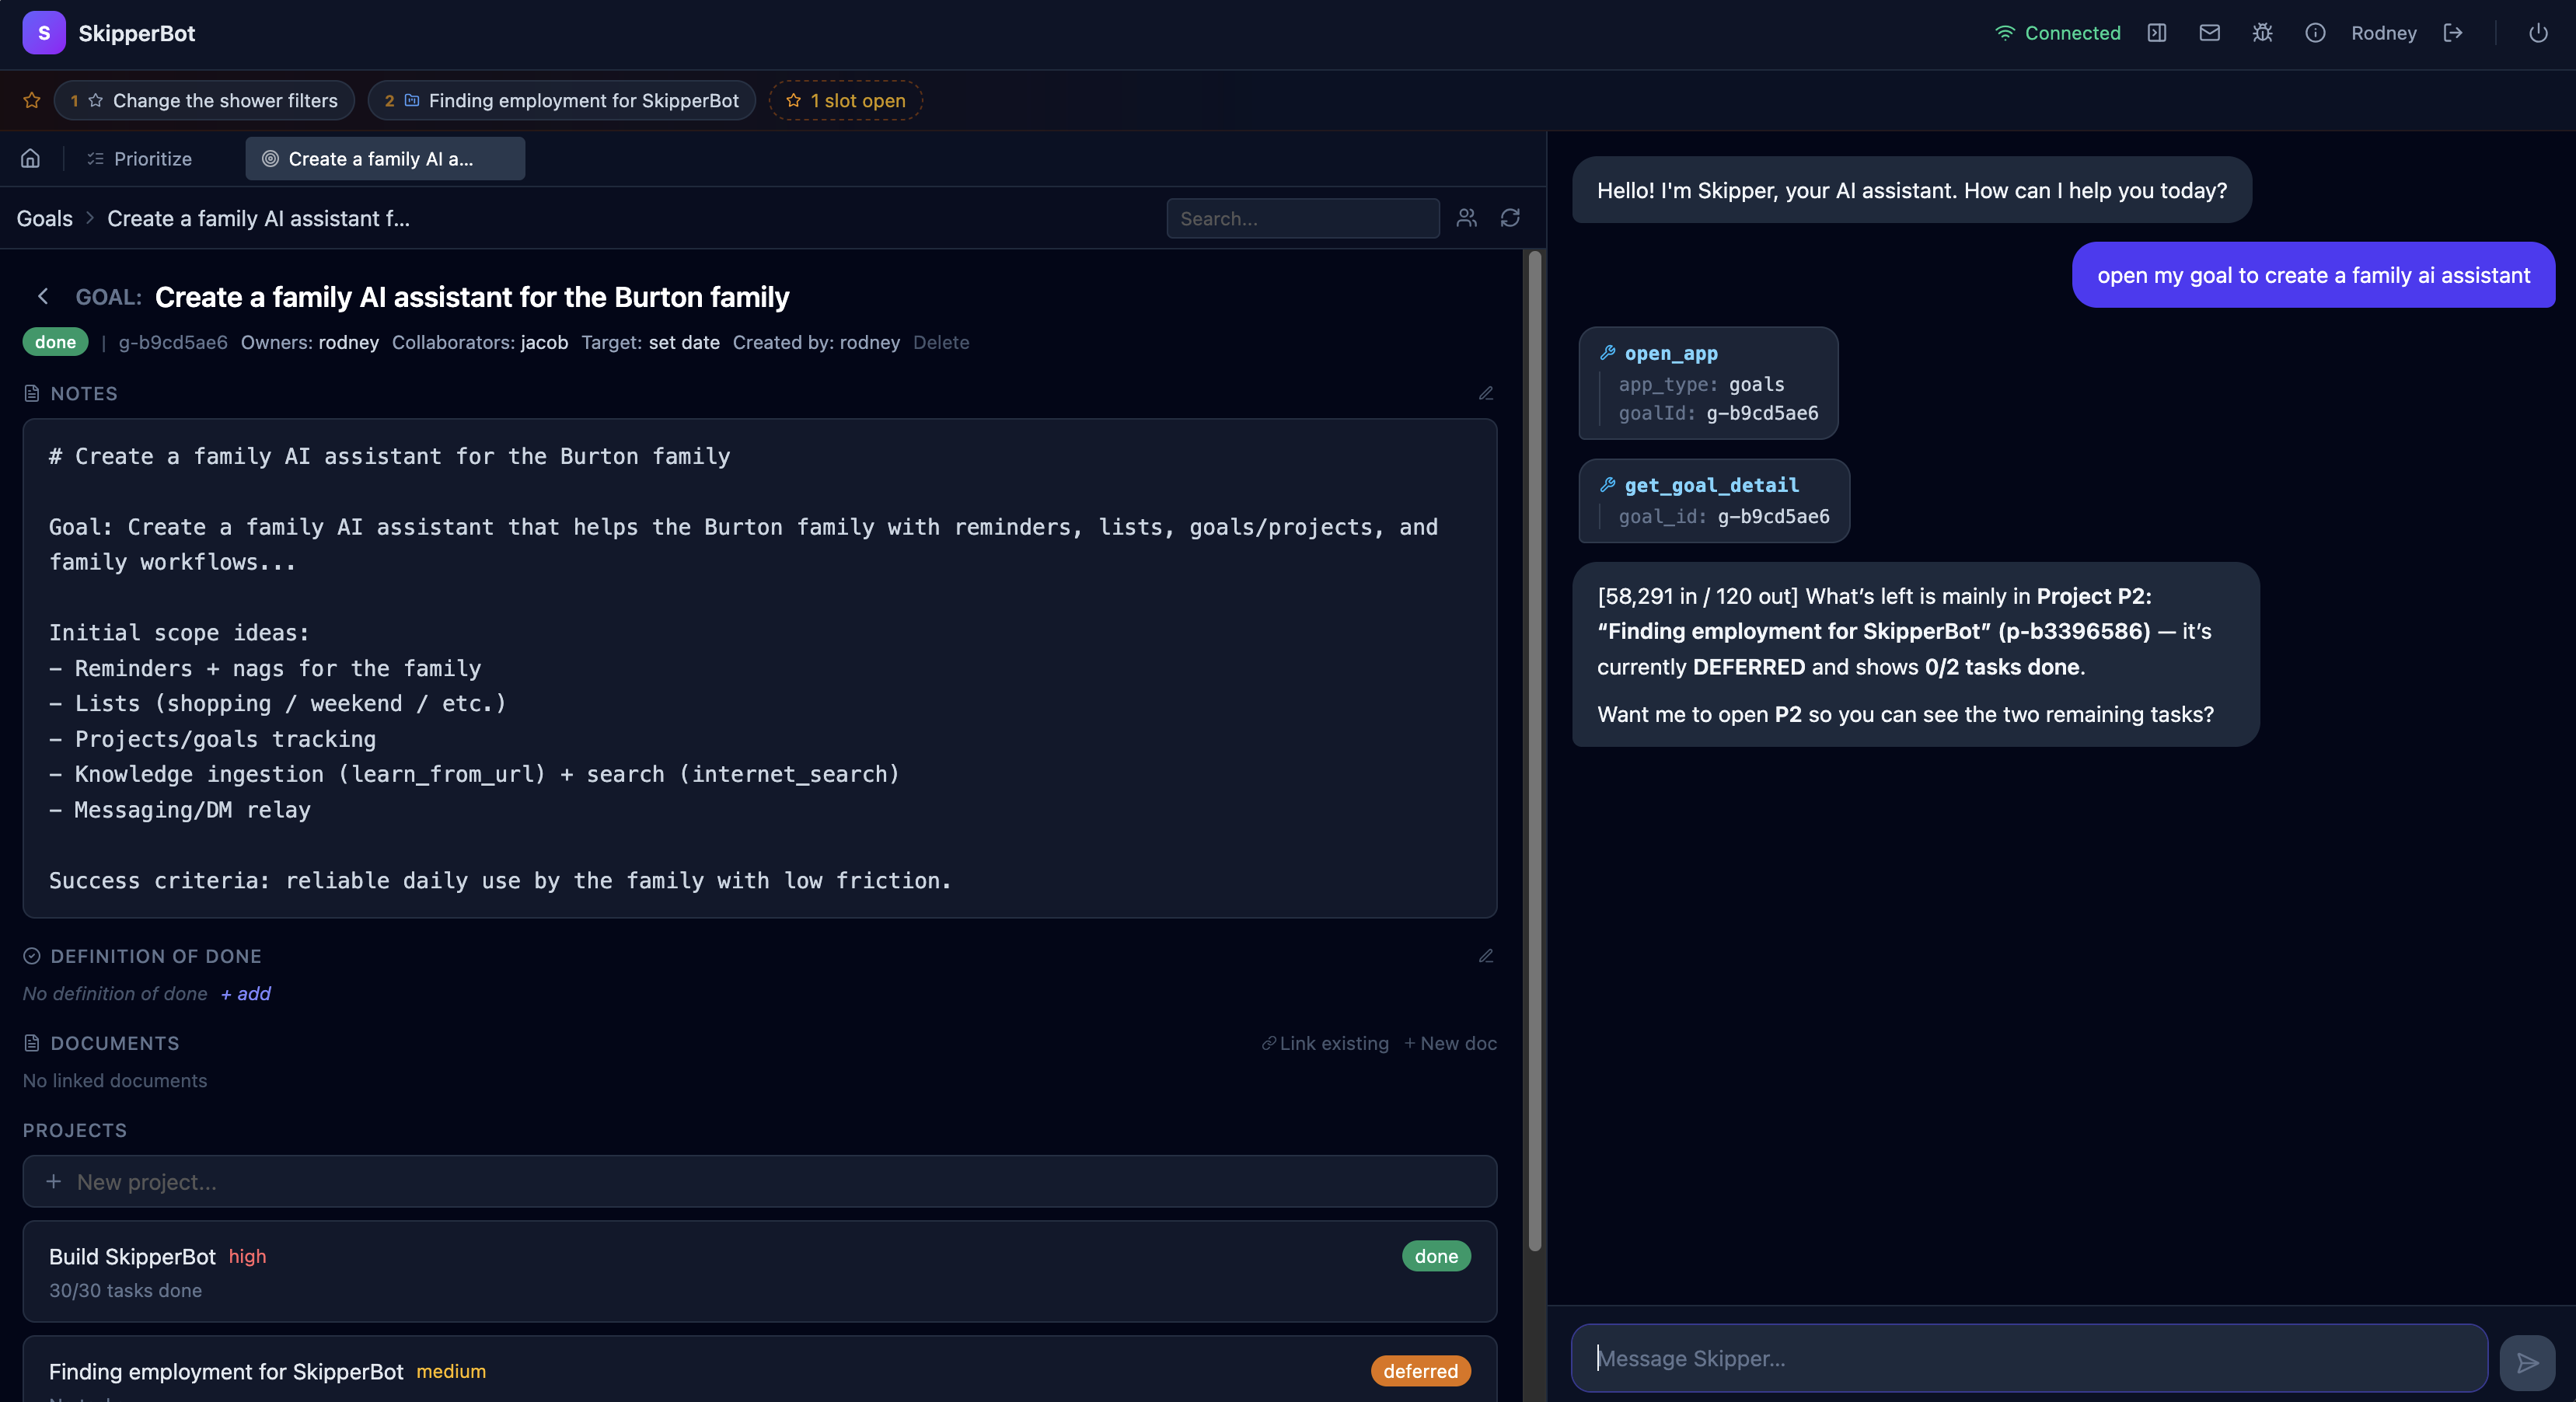Screen dimensions: 2576x1402
Task: Click the notes text area content
Action: tap(760, 668)
